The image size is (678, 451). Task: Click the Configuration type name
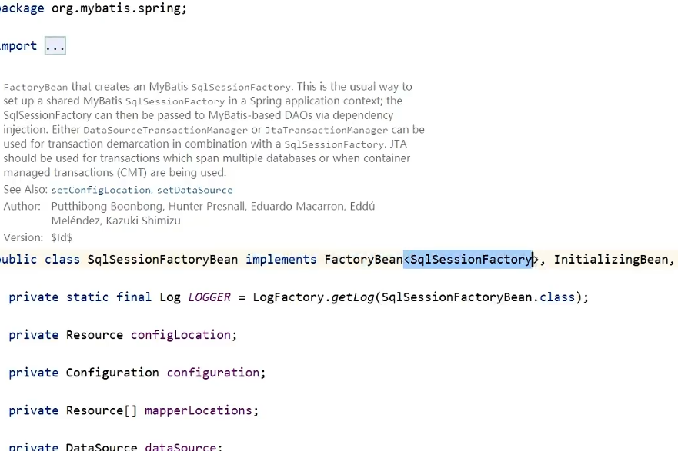coord(112,373)
